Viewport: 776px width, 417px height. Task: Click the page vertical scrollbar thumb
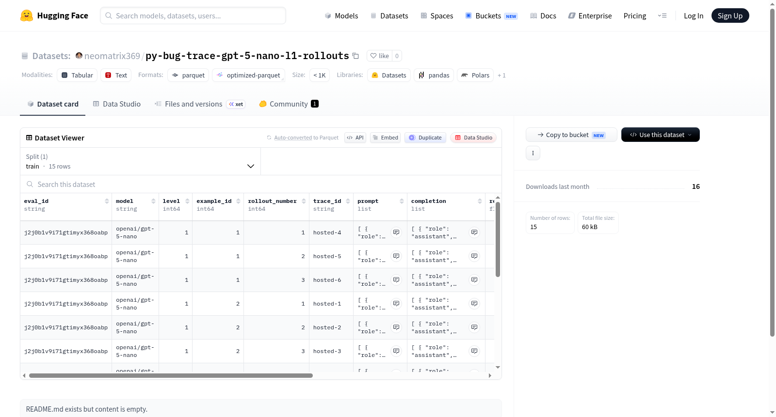tap(772, 172)
